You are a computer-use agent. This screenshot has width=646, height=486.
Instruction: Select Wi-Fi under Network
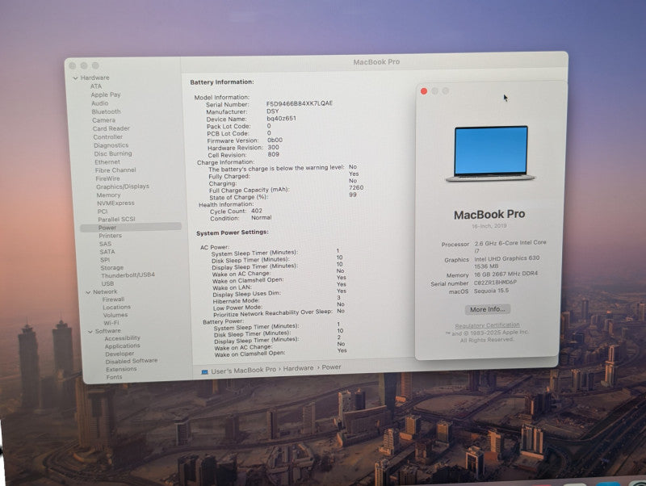(x=111, y=323)
